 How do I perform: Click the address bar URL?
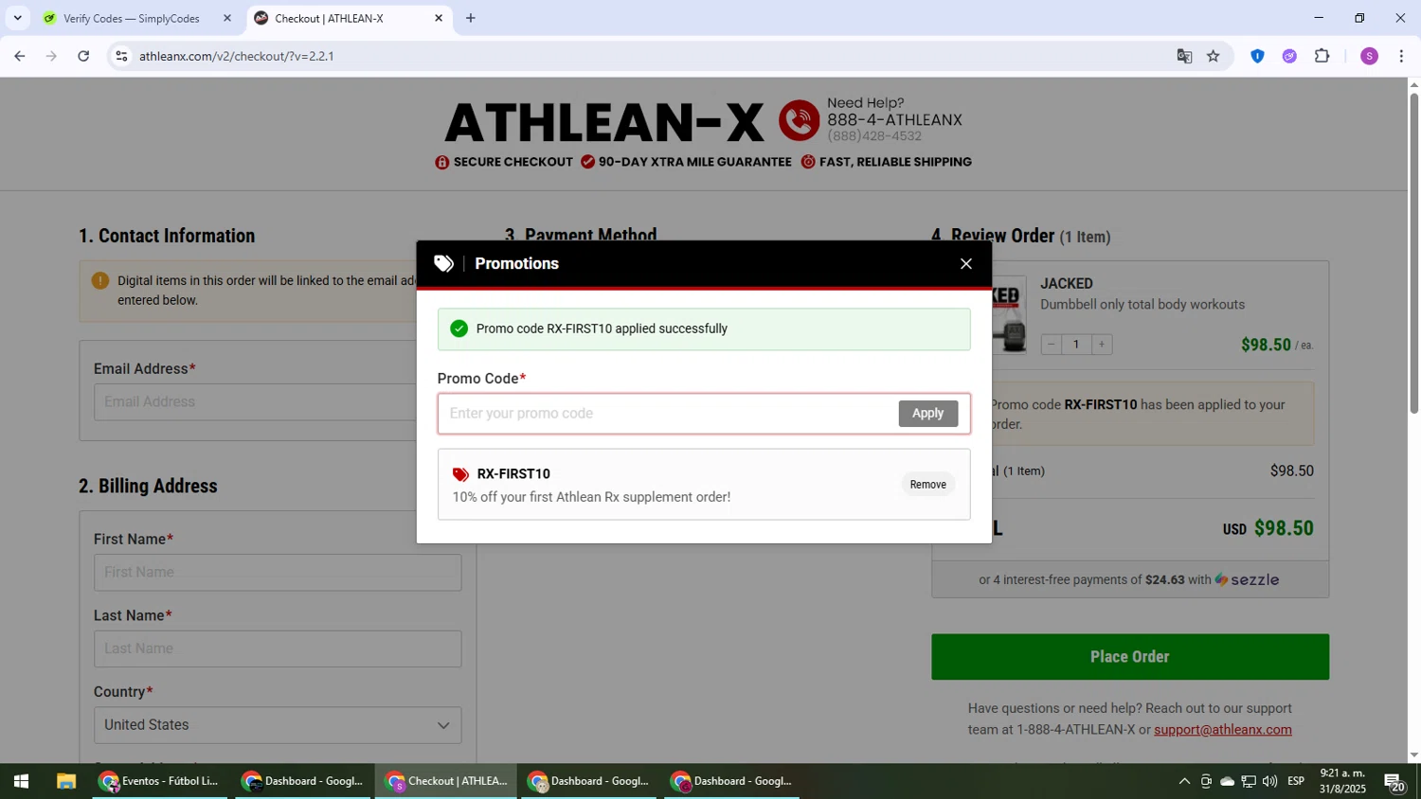click(237, 56)
